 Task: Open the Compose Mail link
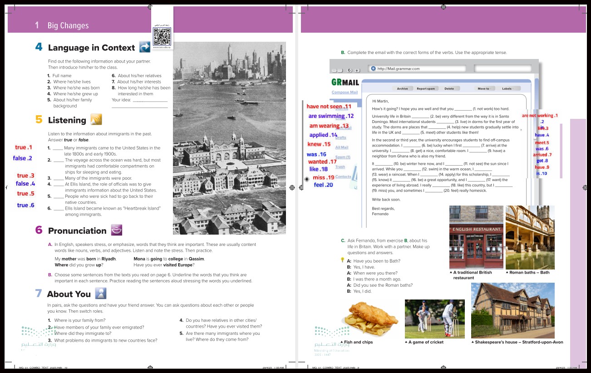click(x=345, y=92)
